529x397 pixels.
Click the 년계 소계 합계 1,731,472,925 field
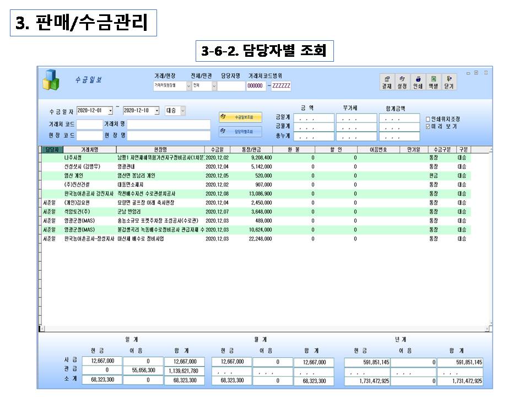tap(460, 381)
